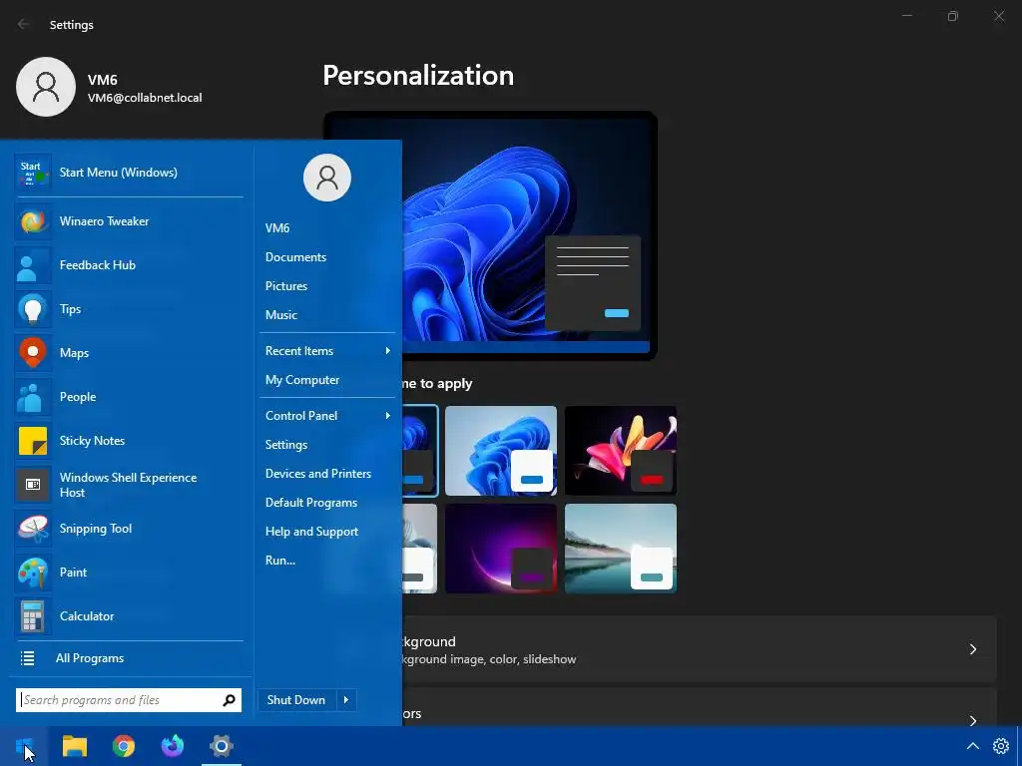Select the light blue bloom theme
1022x766 pixels.
pyautogui.click(x=501, y=451)
